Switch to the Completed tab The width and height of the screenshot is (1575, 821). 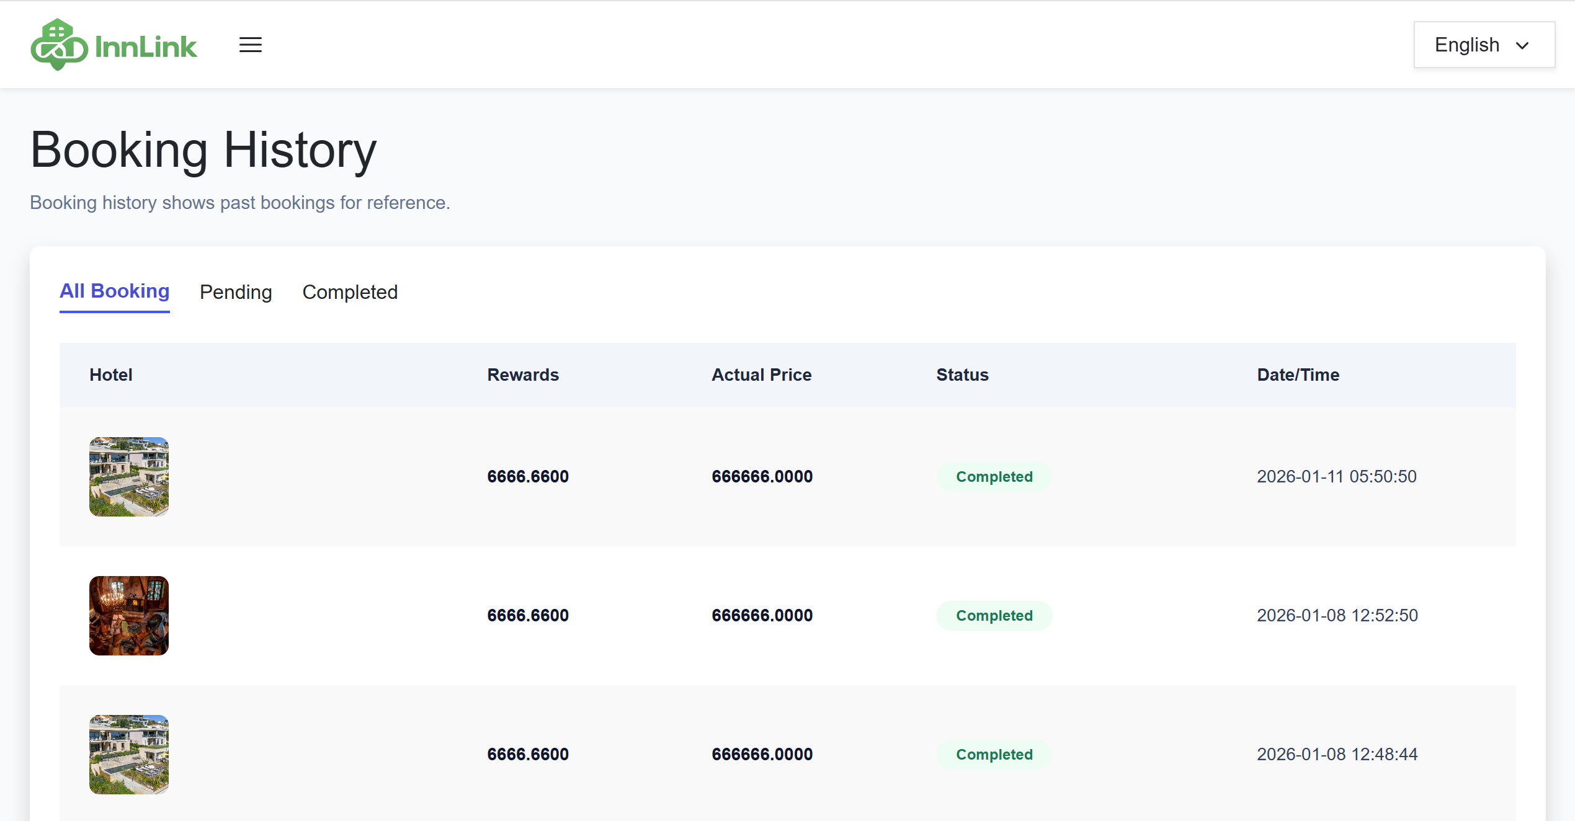[350, 292]
